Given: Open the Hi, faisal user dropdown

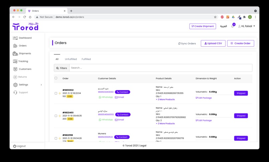Looking at the screenshot, I should click(x=247, y=26).
